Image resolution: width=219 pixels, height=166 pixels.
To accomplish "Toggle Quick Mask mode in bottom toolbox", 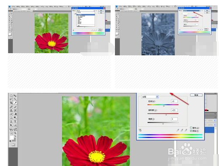I will click(x=13, y=145).
